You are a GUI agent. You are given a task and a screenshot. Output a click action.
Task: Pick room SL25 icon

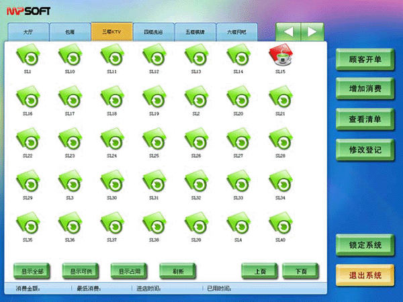[x=154, y=140]
